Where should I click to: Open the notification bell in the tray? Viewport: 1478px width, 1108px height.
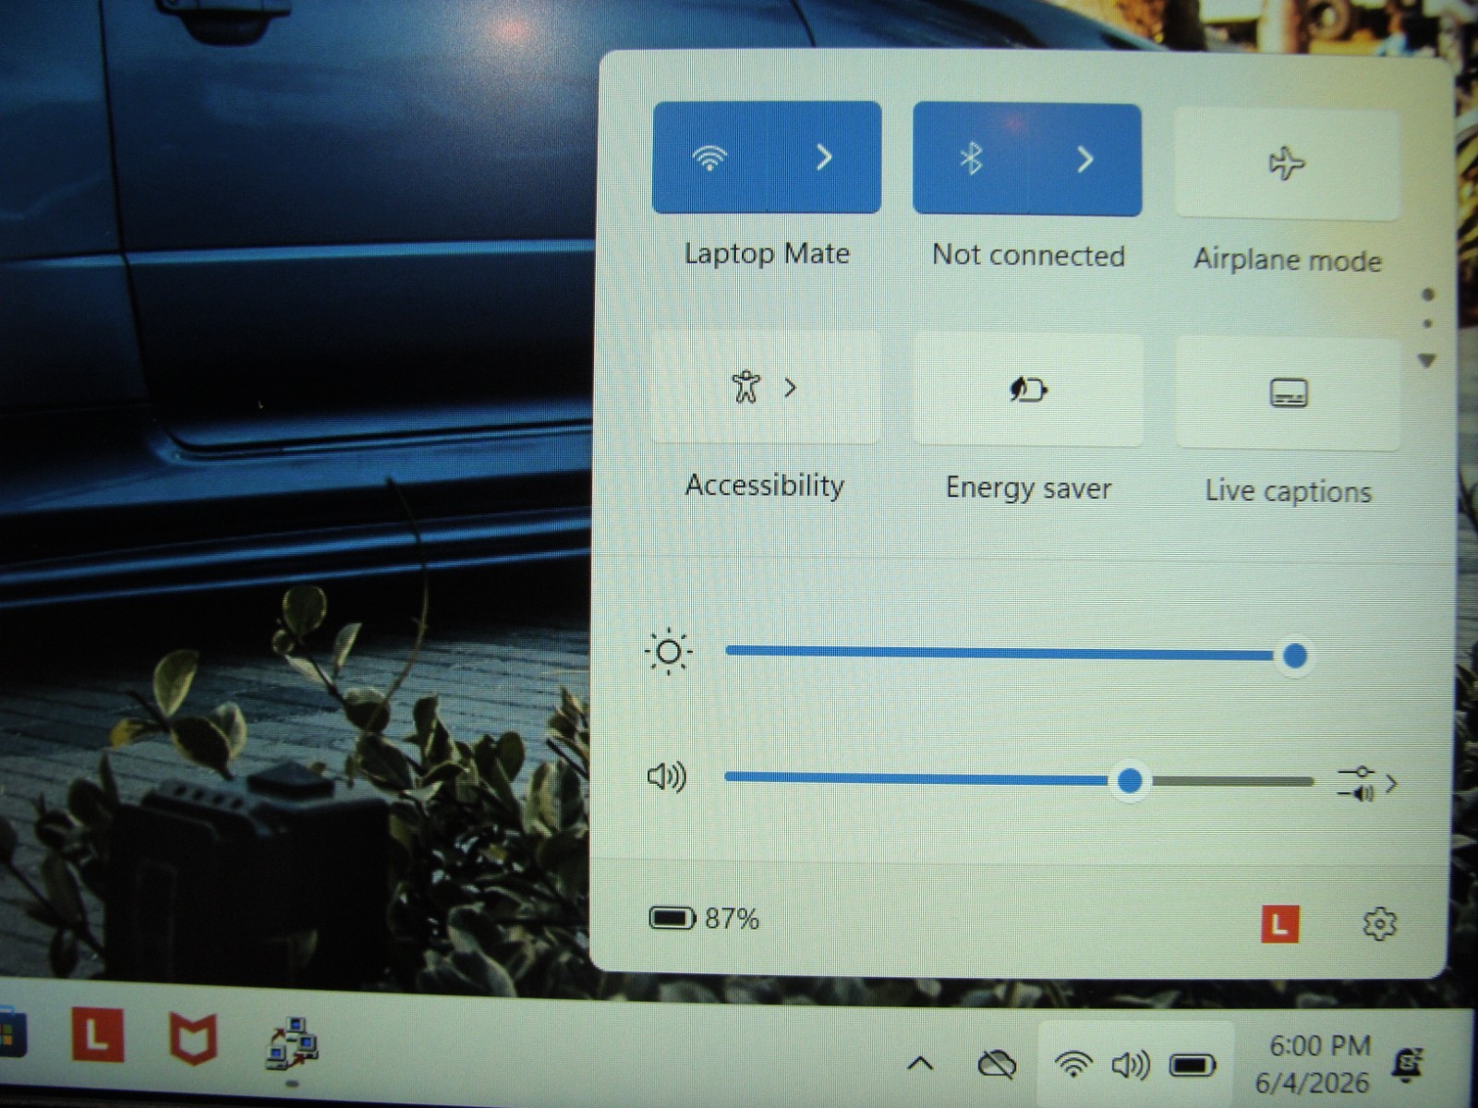[x=1408, y=1065]
